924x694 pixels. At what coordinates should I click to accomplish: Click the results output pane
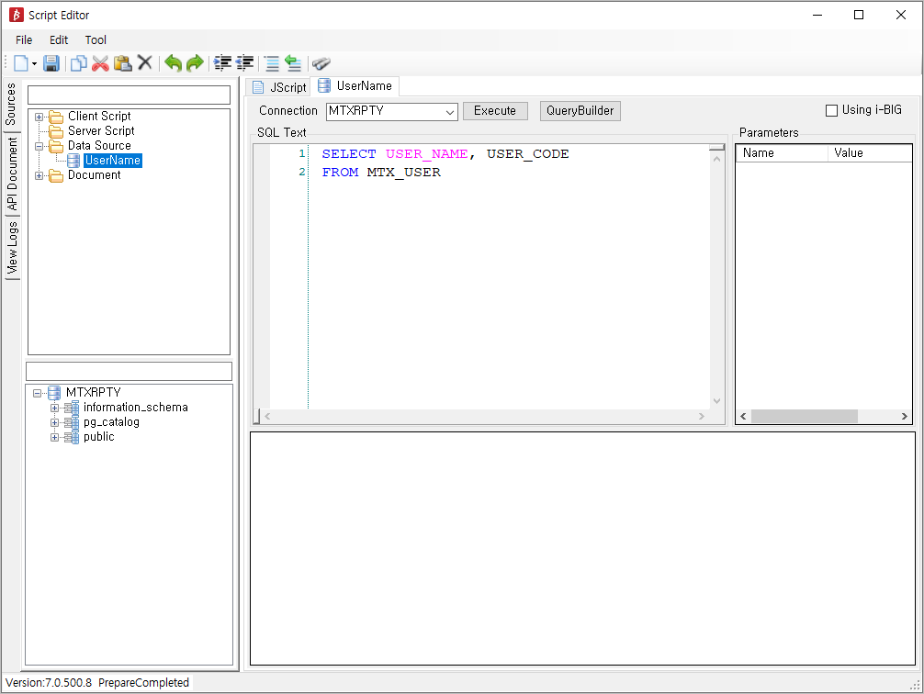582,548
